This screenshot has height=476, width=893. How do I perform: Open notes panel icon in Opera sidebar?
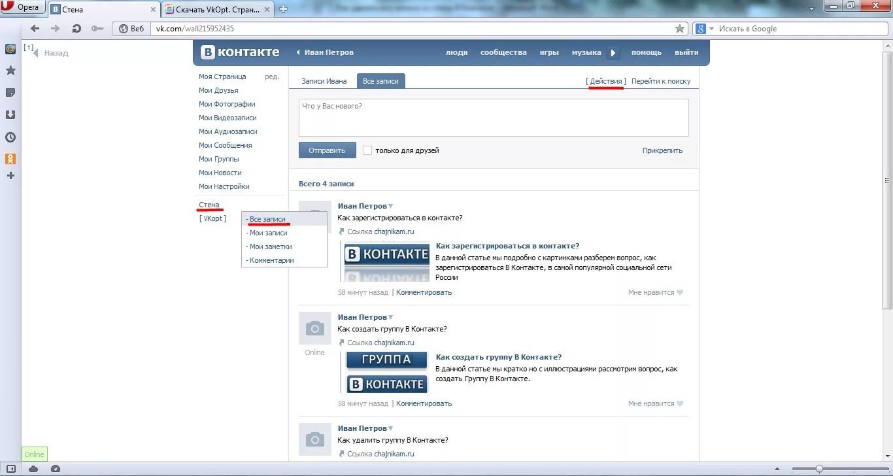[x=10, y=93]
